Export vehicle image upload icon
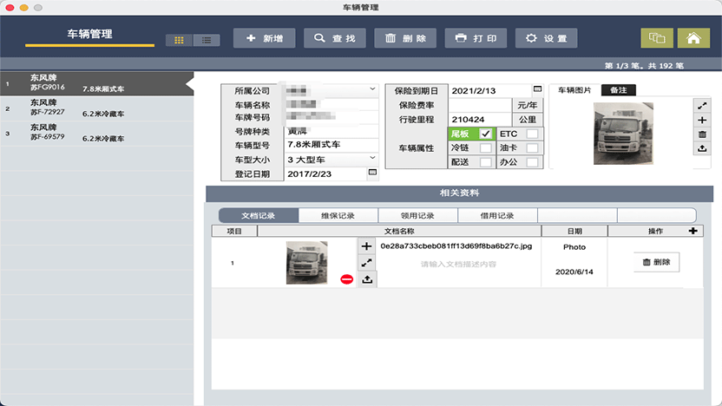This screenshot has width=722, height=406. point(702,148)
